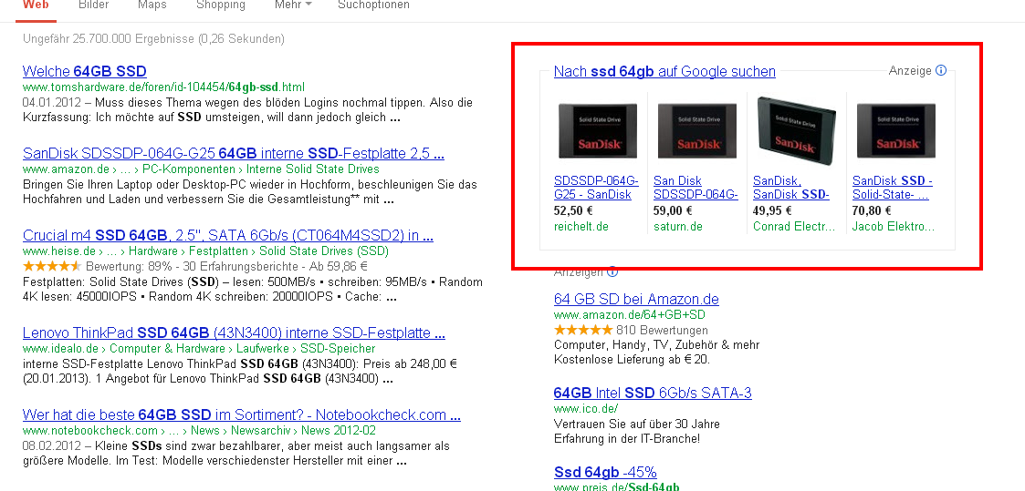Open Suchoptionen search tools
Screen dimensions: 1025x491
(374, 5)
